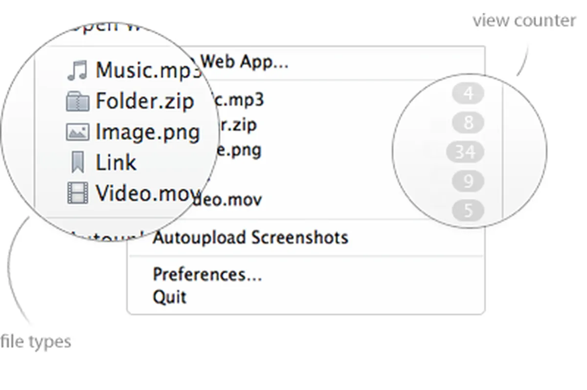Select the magnified Link item text
This screenshot has width=587, height=390.
click(116, 163)
